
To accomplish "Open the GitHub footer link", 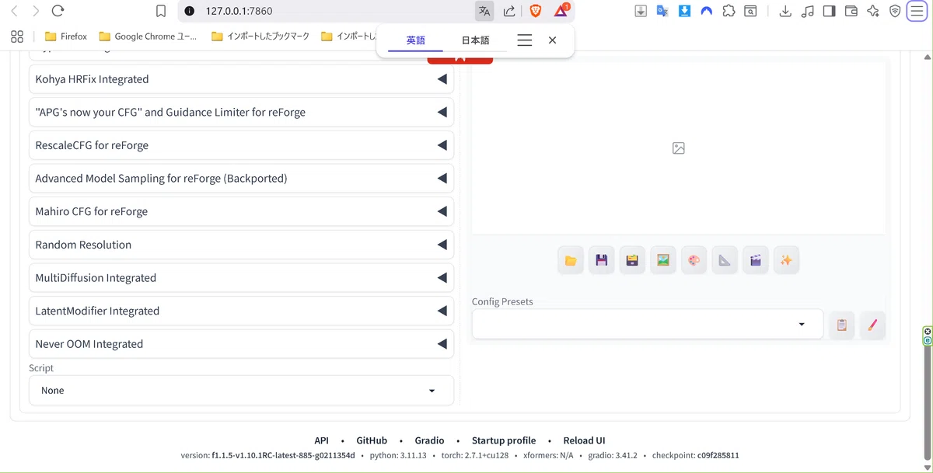I will click(x=372, y=440).
